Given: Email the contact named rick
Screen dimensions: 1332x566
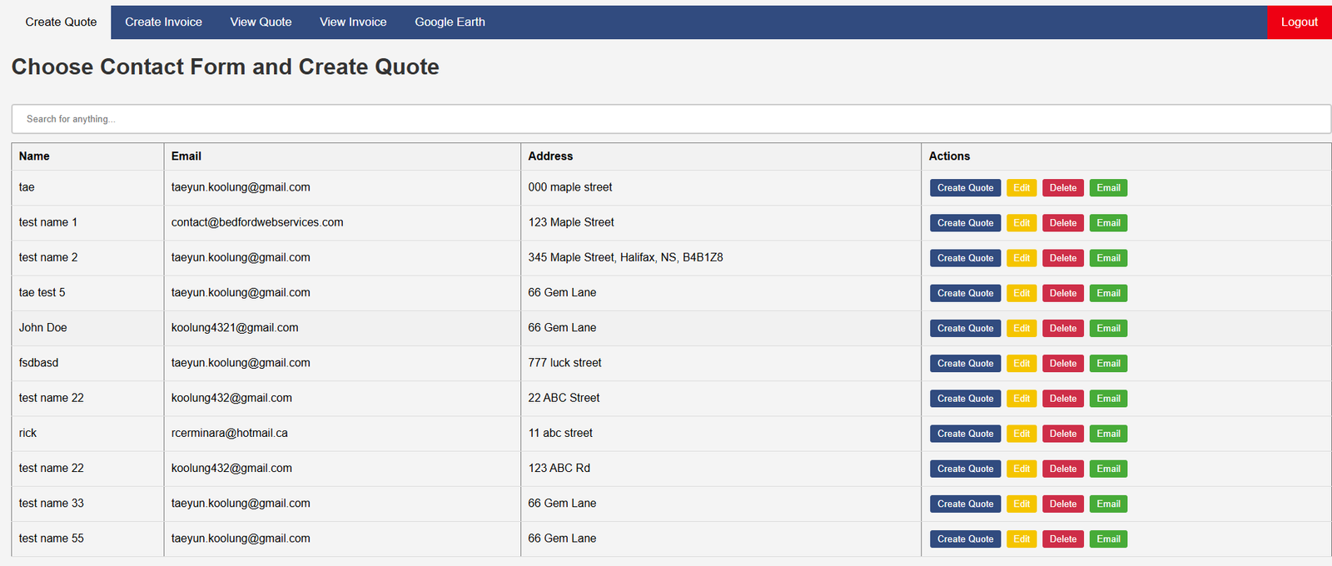Looking at the screenshot, I should click(1108, 434).
